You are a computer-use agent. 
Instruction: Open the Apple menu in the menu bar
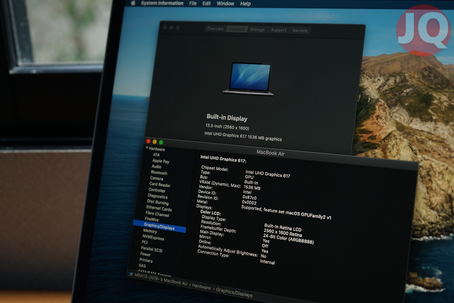pyautogui.click(x=133, y=3)
